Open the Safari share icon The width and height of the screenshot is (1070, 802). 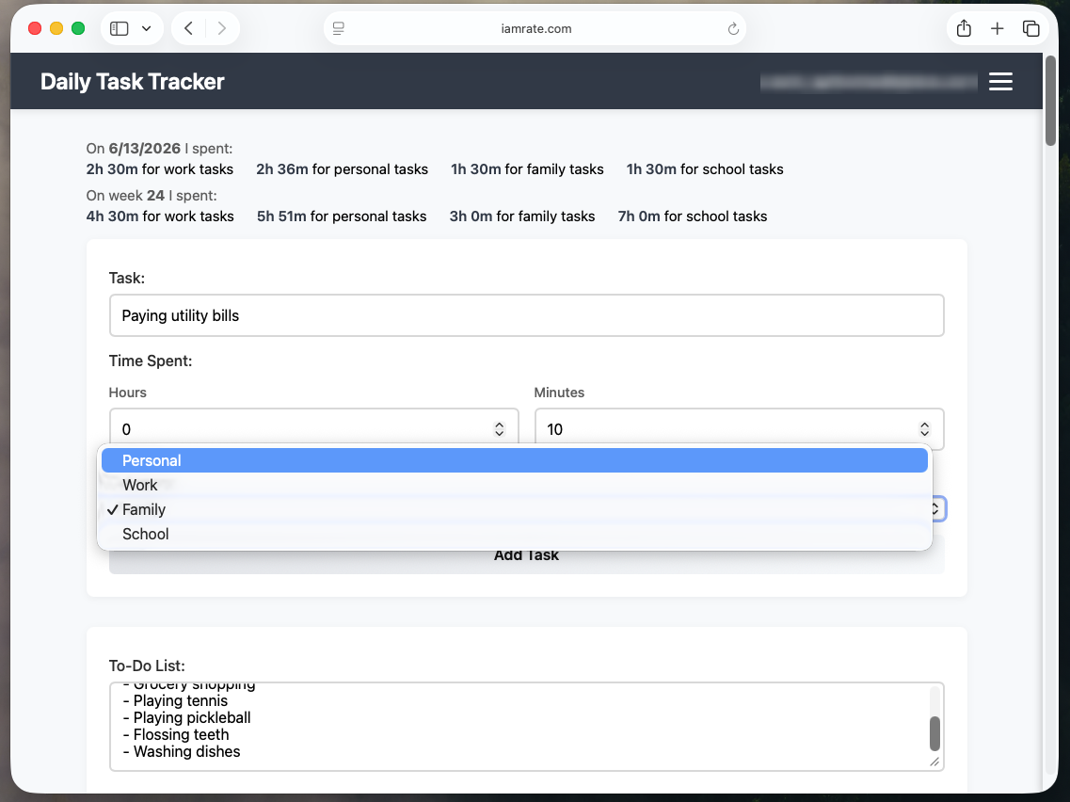click(964, 28)
